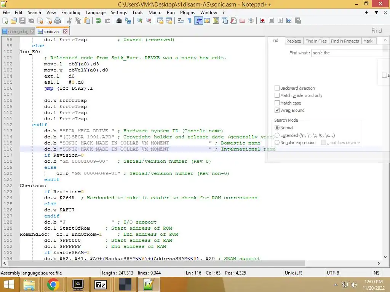This screenshot has height=292, width=390.
Task: Open the Find in Projects tab
Action: pyautogui.click(x=345, y=41)
